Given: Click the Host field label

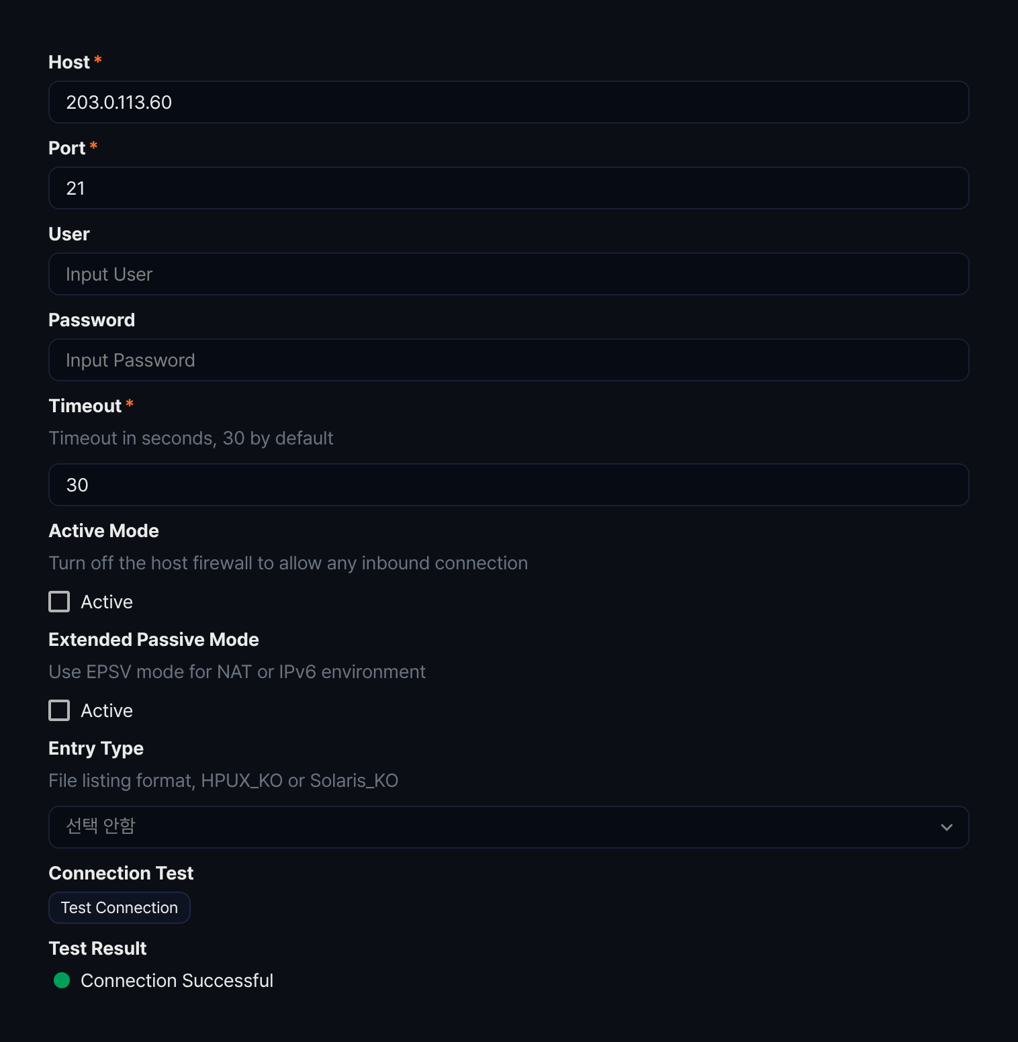Looking at the screenshot, I should pos(69,62).
